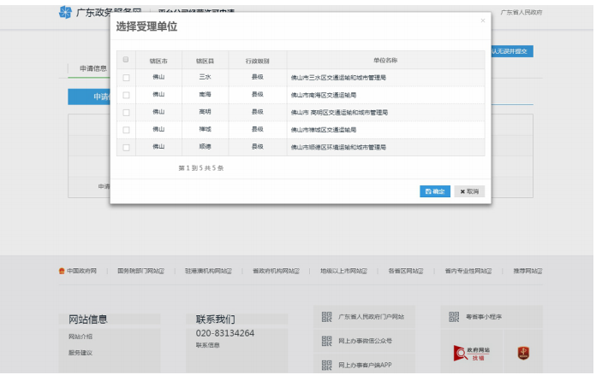Image resolution: width=596 pixels, height=375 pixels.
Task: Click QR code icon for 网上办事微信公众号
Action: (326, 341)
